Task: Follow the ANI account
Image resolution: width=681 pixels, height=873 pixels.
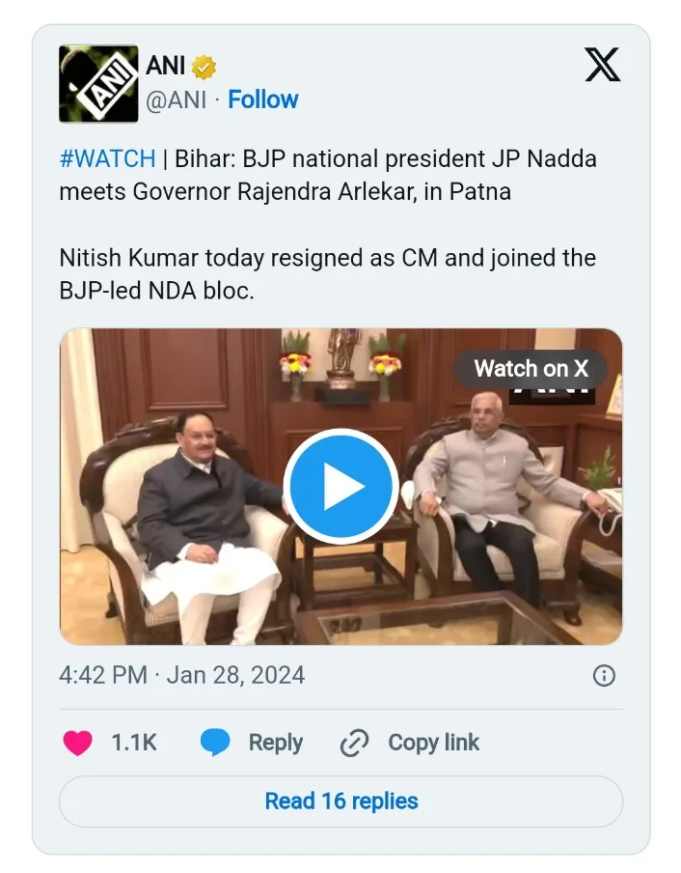Action: 263,99
